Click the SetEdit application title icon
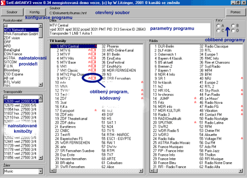 pyautogui.click(x=2, y=2)
